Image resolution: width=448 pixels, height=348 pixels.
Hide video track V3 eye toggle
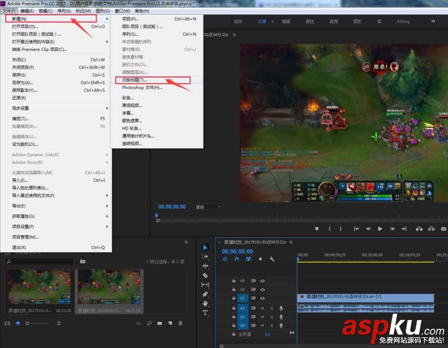pyautogui.click(x=263, y=281)
